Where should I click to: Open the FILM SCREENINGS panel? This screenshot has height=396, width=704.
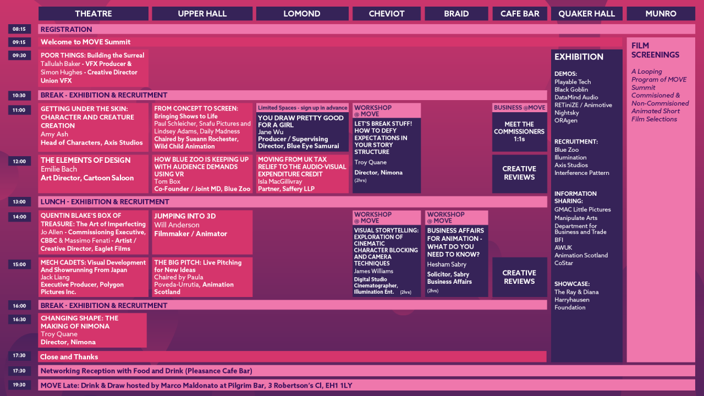[x=661, y=200]
